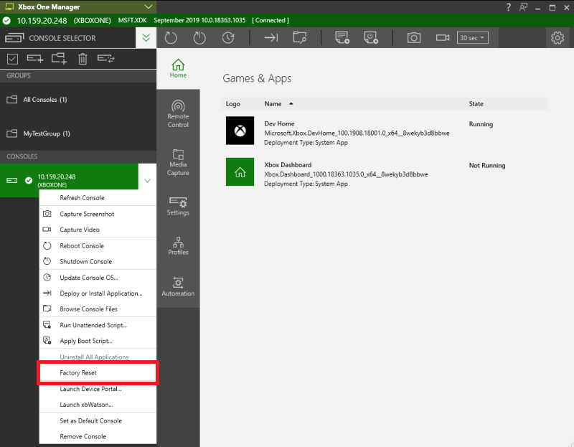
Task: Choose Launch xbWatson... menu item
Action: 98,405
